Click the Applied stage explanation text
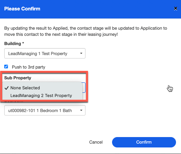 pos(85,31)
